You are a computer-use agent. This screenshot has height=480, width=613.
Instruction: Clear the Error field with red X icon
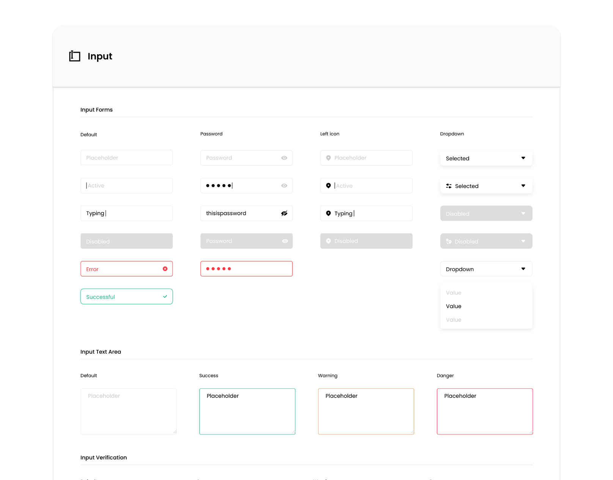click(x=165, y=269)
